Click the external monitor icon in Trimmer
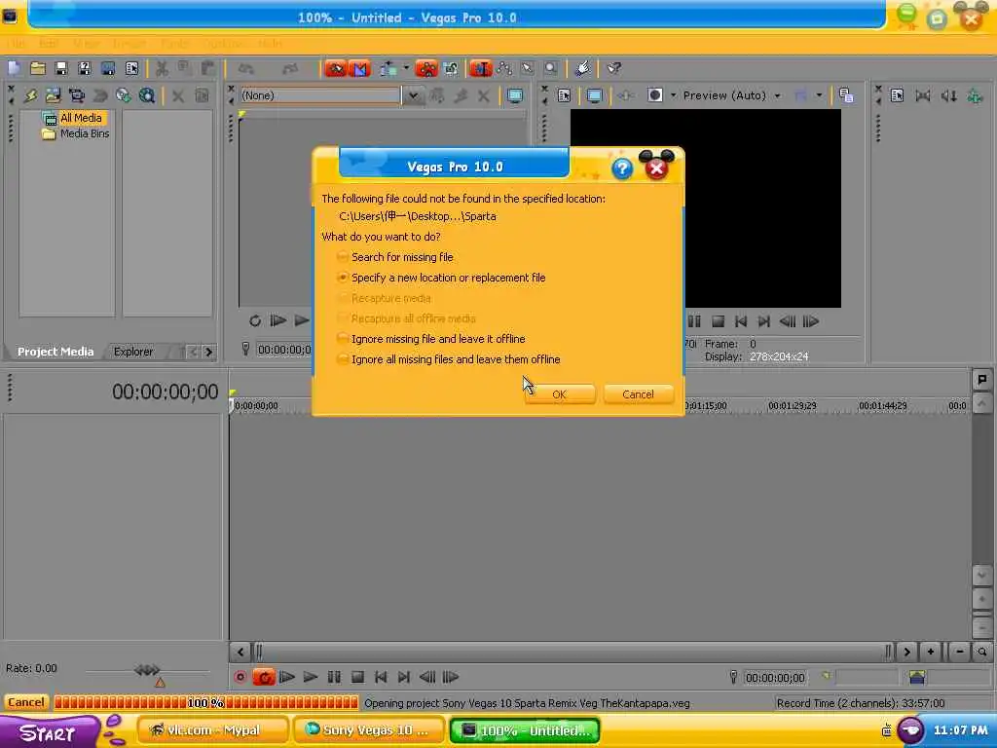The image size is (997, 748). click(x=515, y=95)
